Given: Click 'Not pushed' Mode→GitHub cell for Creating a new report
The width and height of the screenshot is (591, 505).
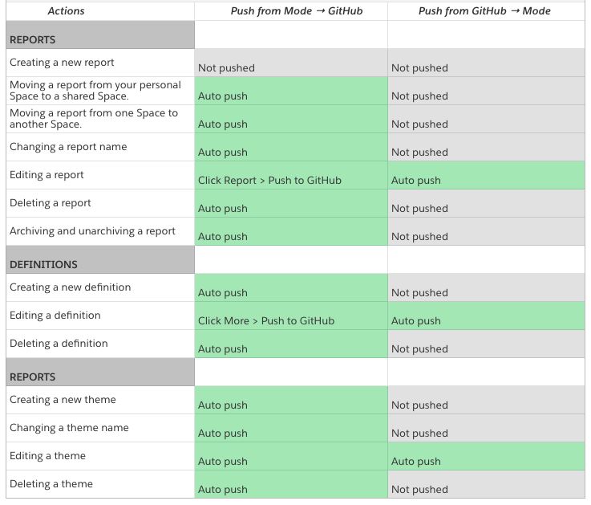Looking at the screenshot, I should [291, 63].
